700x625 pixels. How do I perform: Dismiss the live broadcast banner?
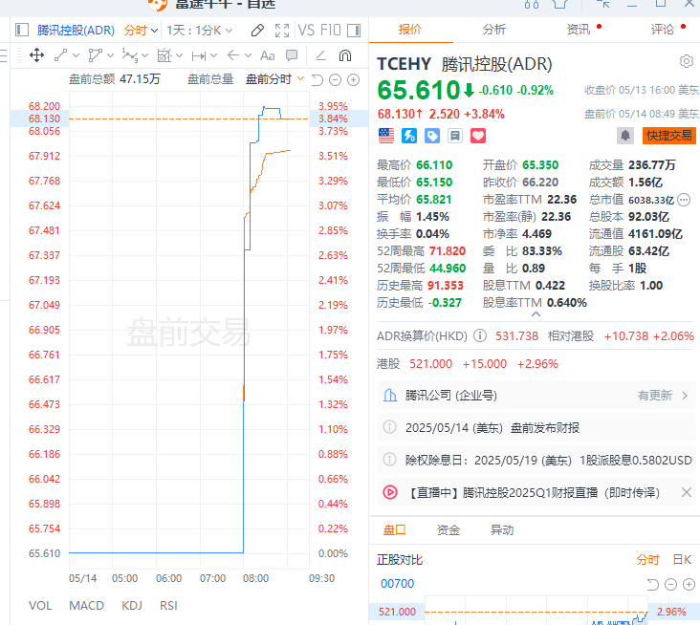click(x=687, y=492)
